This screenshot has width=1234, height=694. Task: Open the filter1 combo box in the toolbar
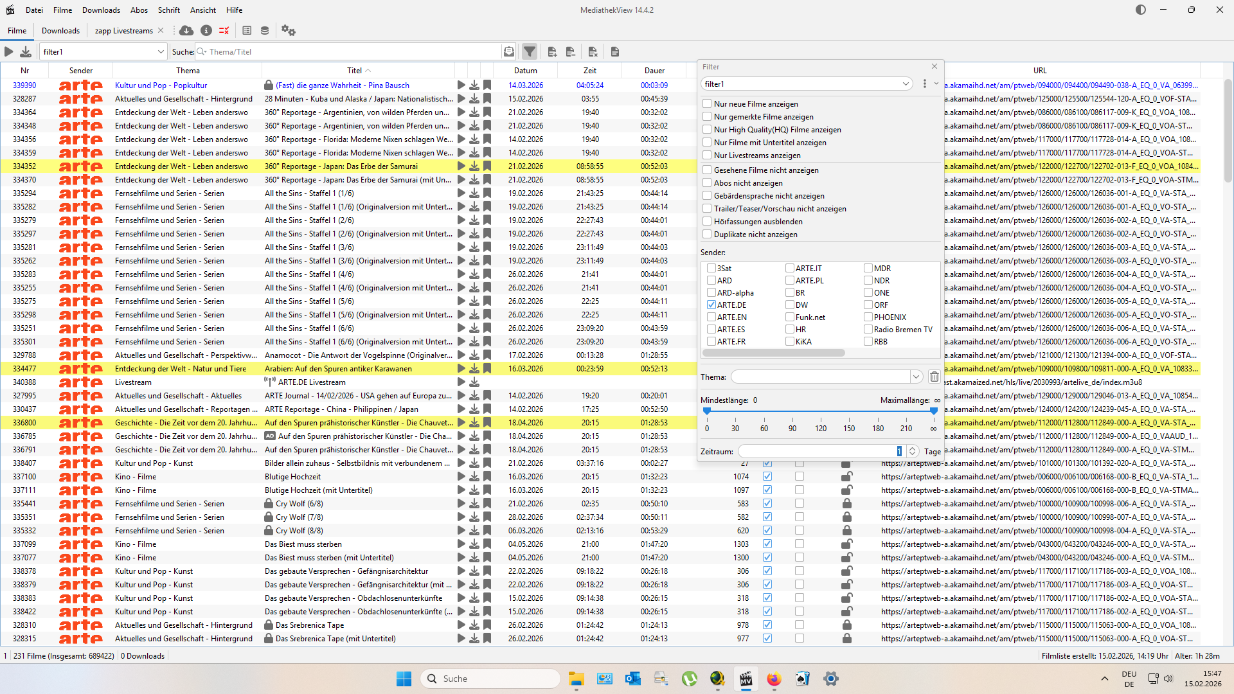(x=161, y=51)
